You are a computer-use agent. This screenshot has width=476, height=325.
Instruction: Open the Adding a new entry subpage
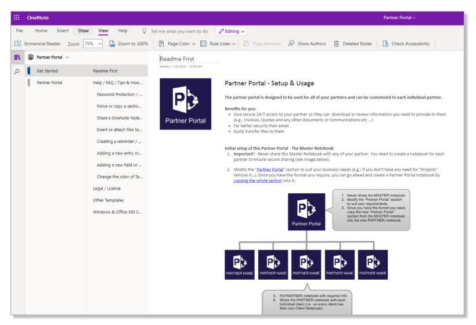[x=117, y=153]
